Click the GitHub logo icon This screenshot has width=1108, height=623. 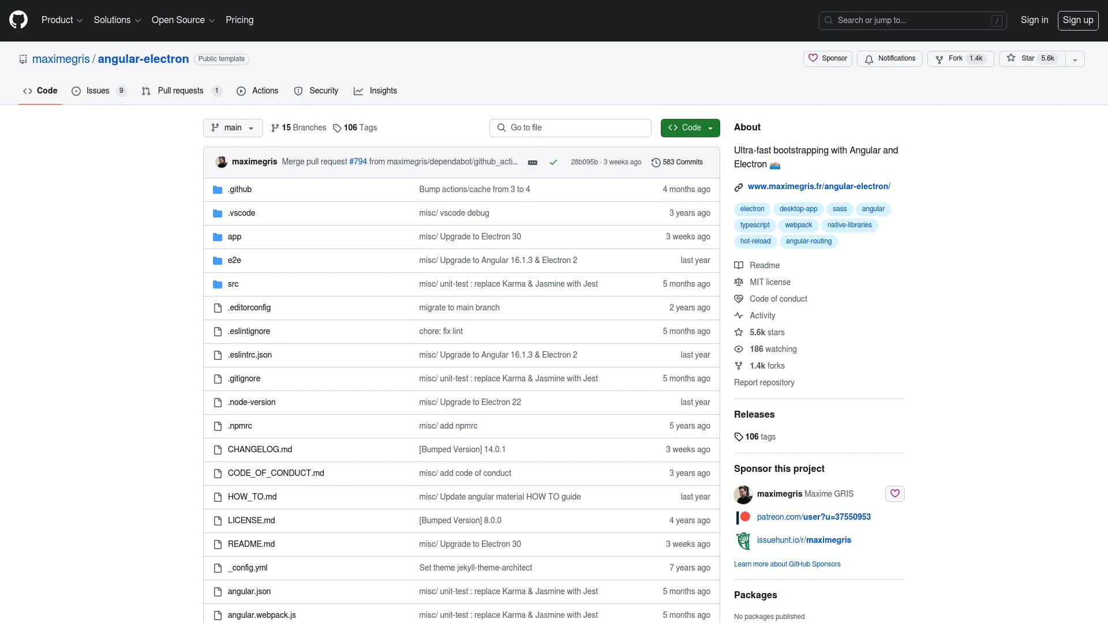[18, 20]
